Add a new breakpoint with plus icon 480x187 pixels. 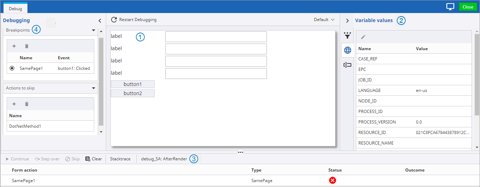click(x=14, y=46)
